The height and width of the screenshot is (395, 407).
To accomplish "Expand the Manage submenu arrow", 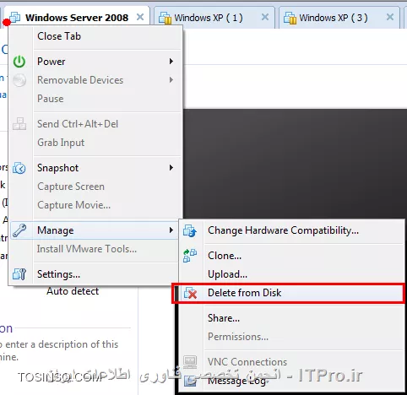I will click(171, 230).
